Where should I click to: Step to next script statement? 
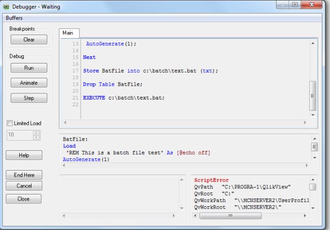point(29,98)
